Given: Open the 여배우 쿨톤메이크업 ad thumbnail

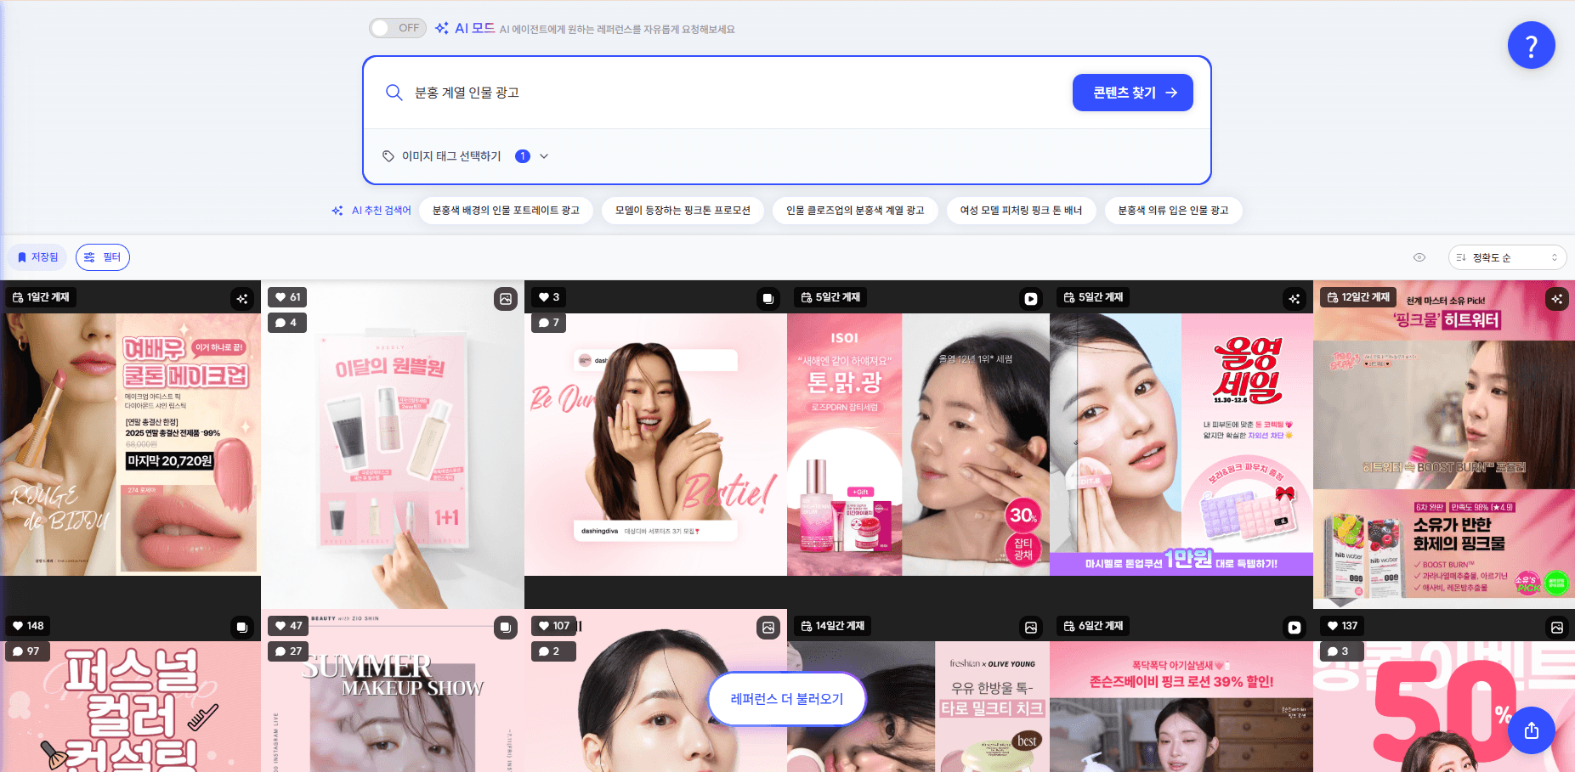Looking at the screenshot, I should click(x=130, y=444).
